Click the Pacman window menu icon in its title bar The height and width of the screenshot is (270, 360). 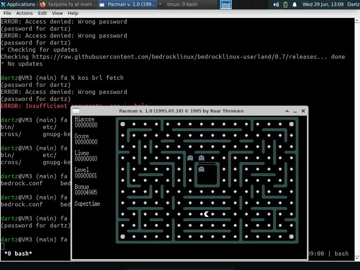pos(76,111)
